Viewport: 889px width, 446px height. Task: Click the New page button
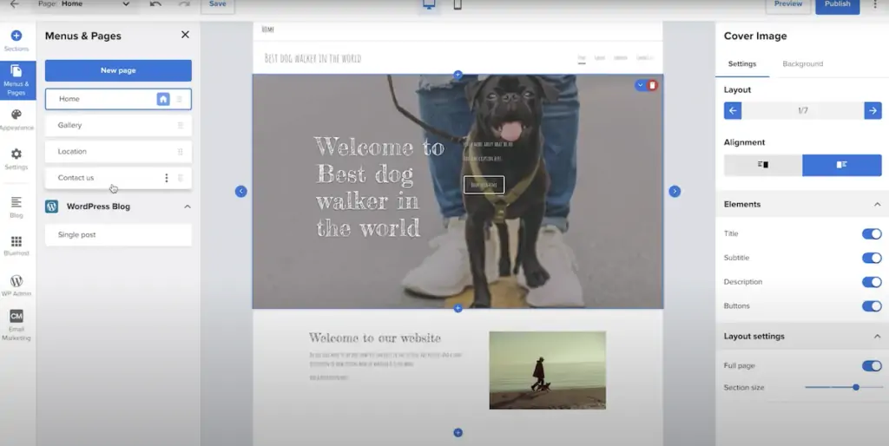[x=118, y=70]
